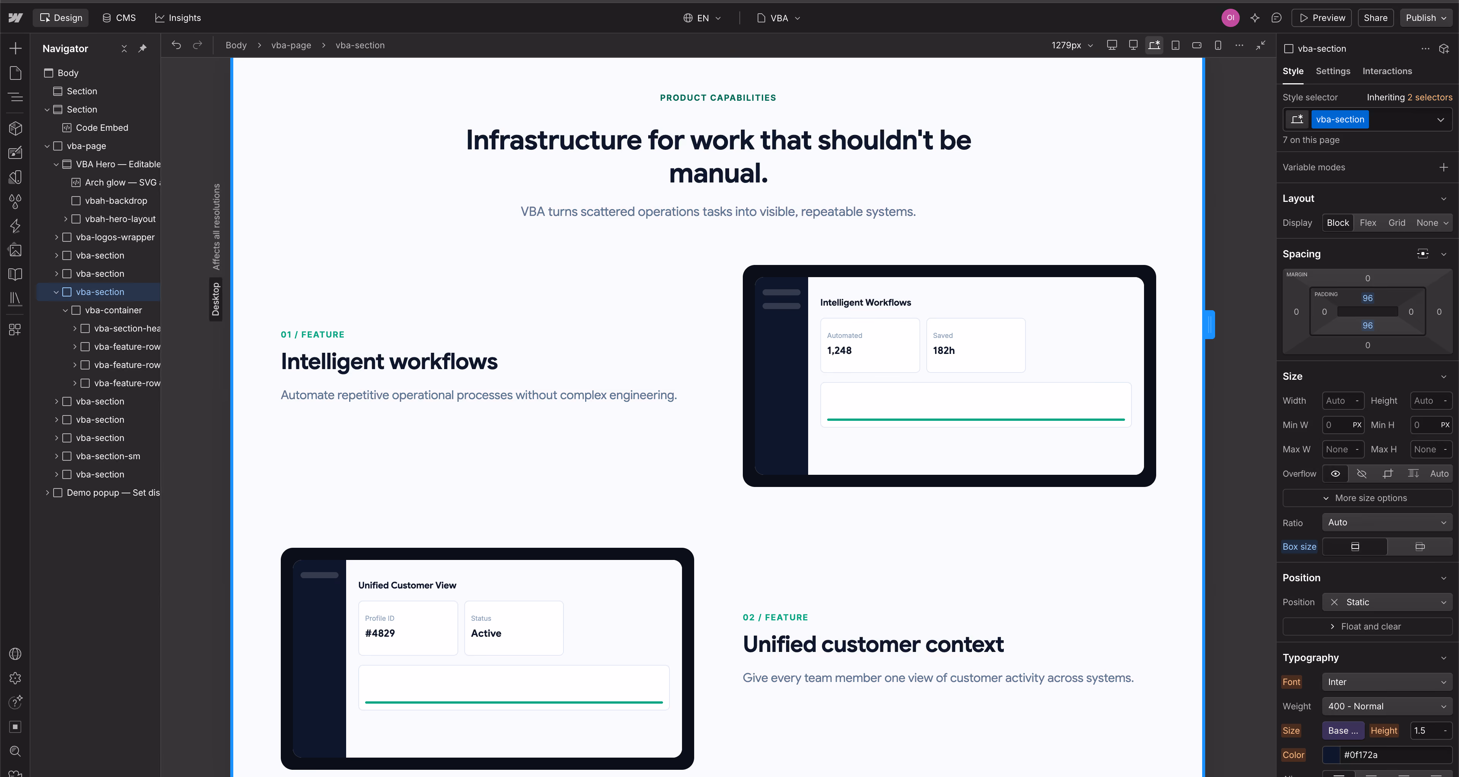The image size is (1459, 777).
Task: Set overflow to hidden
Action: click(x=1362, y=473)
